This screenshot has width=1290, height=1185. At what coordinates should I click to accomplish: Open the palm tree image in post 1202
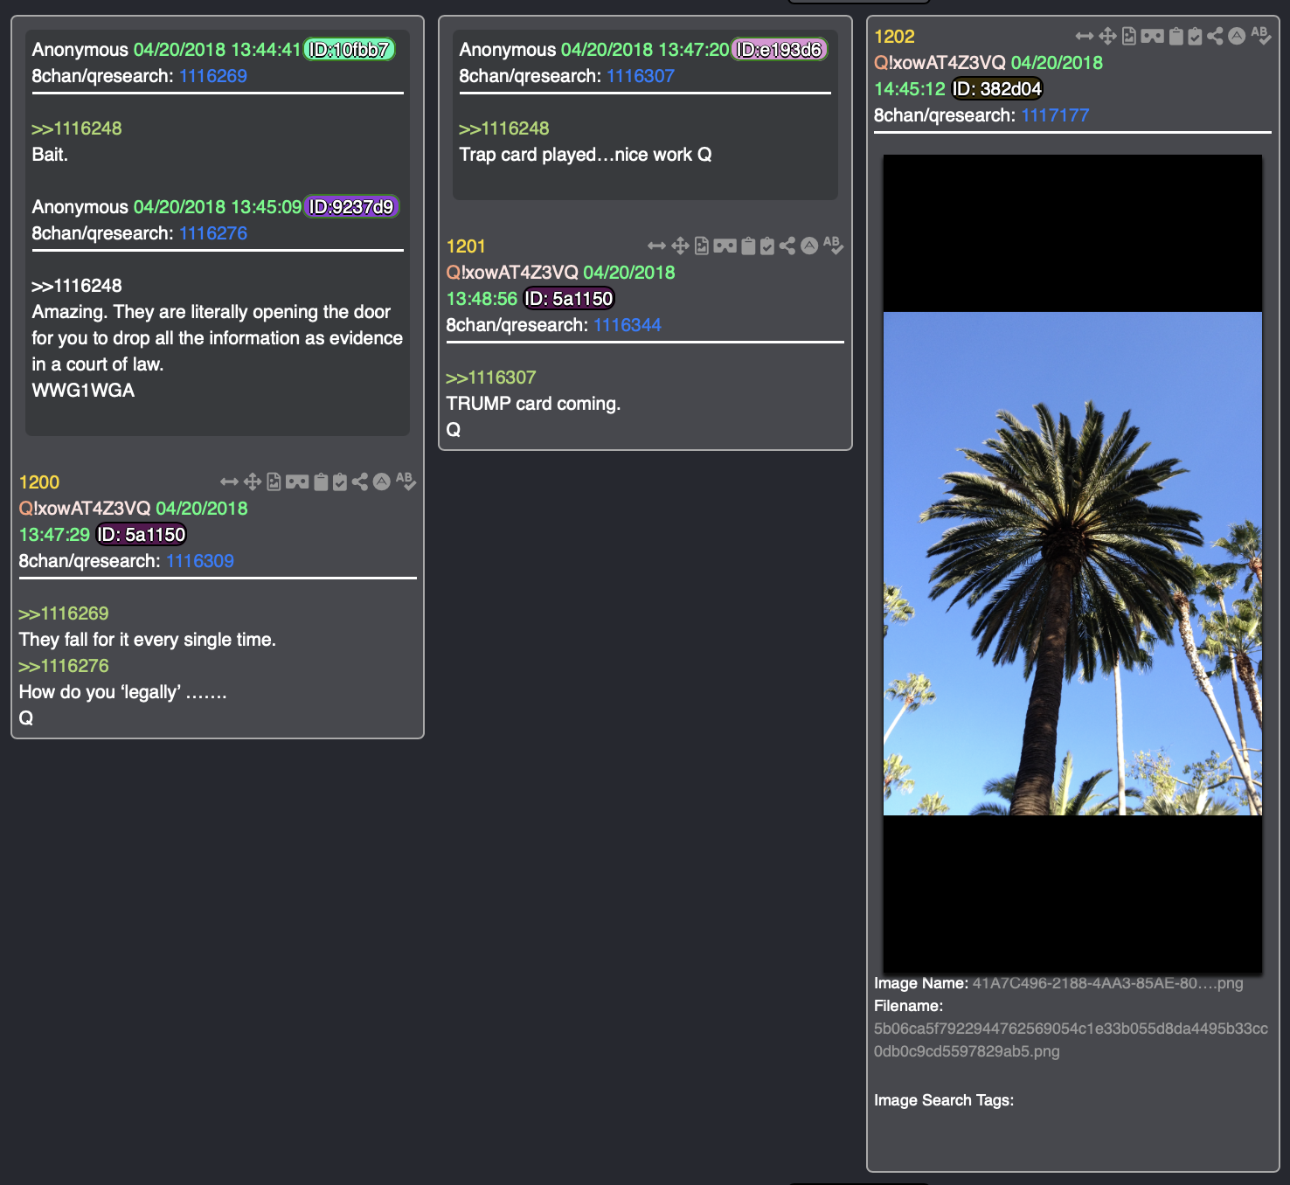point(1072,564)
